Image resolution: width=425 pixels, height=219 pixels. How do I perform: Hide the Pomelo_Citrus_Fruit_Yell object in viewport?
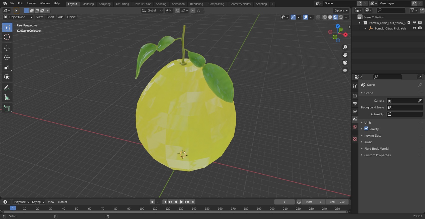click(x=414, y=28)
